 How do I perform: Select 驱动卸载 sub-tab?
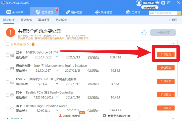click(61, 20)
